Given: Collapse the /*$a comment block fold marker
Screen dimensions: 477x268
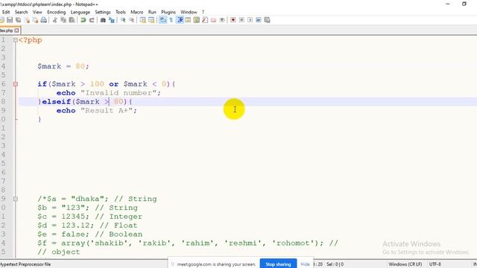Looking at the screenshot, I should click(x=15, y=199).
